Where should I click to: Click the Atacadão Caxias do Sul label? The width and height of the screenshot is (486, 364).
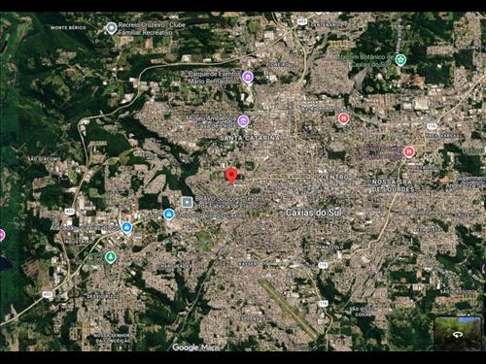[x=85, y=228]
